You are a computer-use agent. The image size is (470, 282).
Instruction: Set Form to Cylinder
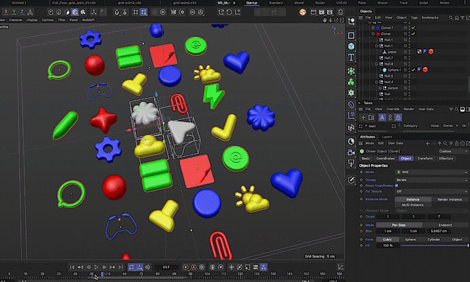click(x=433, y=240)
